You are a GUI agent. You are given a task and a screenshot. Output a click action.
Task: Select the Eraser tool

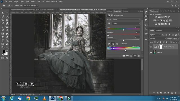(x=7, y=30)
